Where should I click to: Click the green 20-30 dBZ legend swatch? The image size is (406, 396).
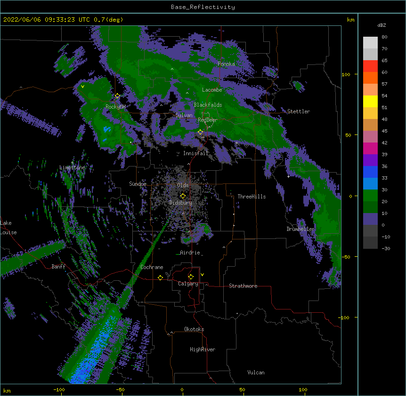coord(370,196)
